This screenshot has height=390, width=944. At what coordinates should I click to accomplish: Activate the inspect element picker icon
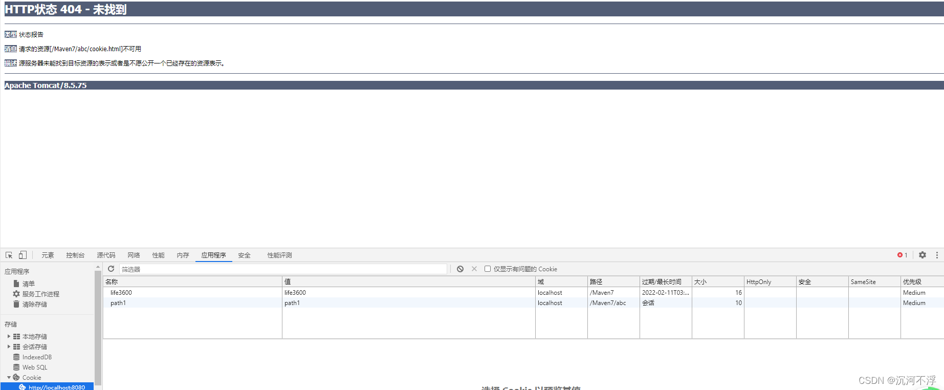[x=9, y=255]
